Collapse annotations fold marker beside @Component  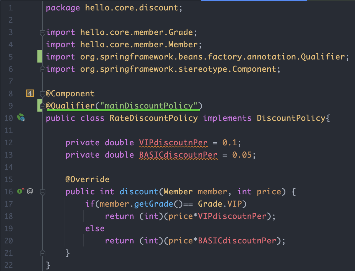[42, 94]
